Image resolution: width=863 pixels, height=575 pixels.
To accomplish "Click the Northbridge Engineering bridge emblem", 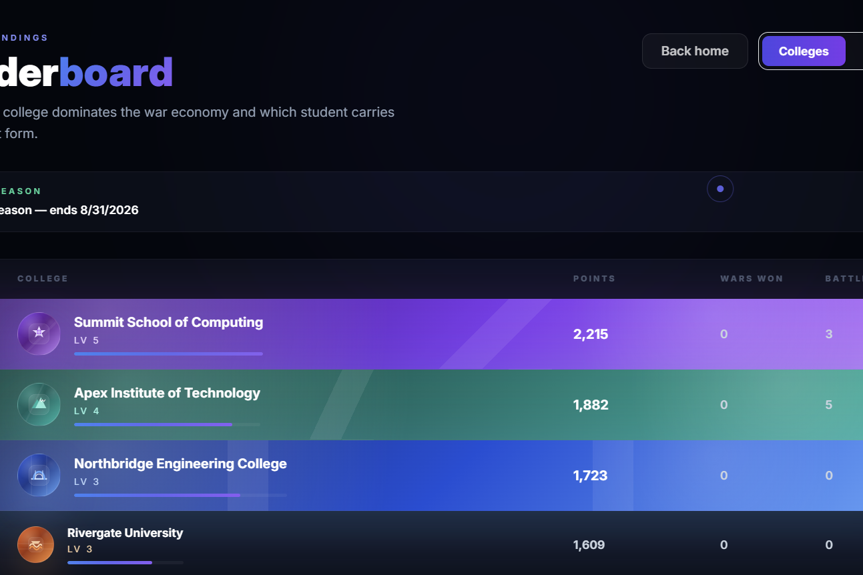I will (39, 475).
